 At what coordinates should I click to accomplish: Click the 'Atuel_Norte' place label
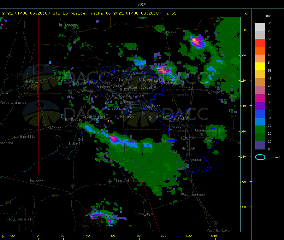point(150,106)
